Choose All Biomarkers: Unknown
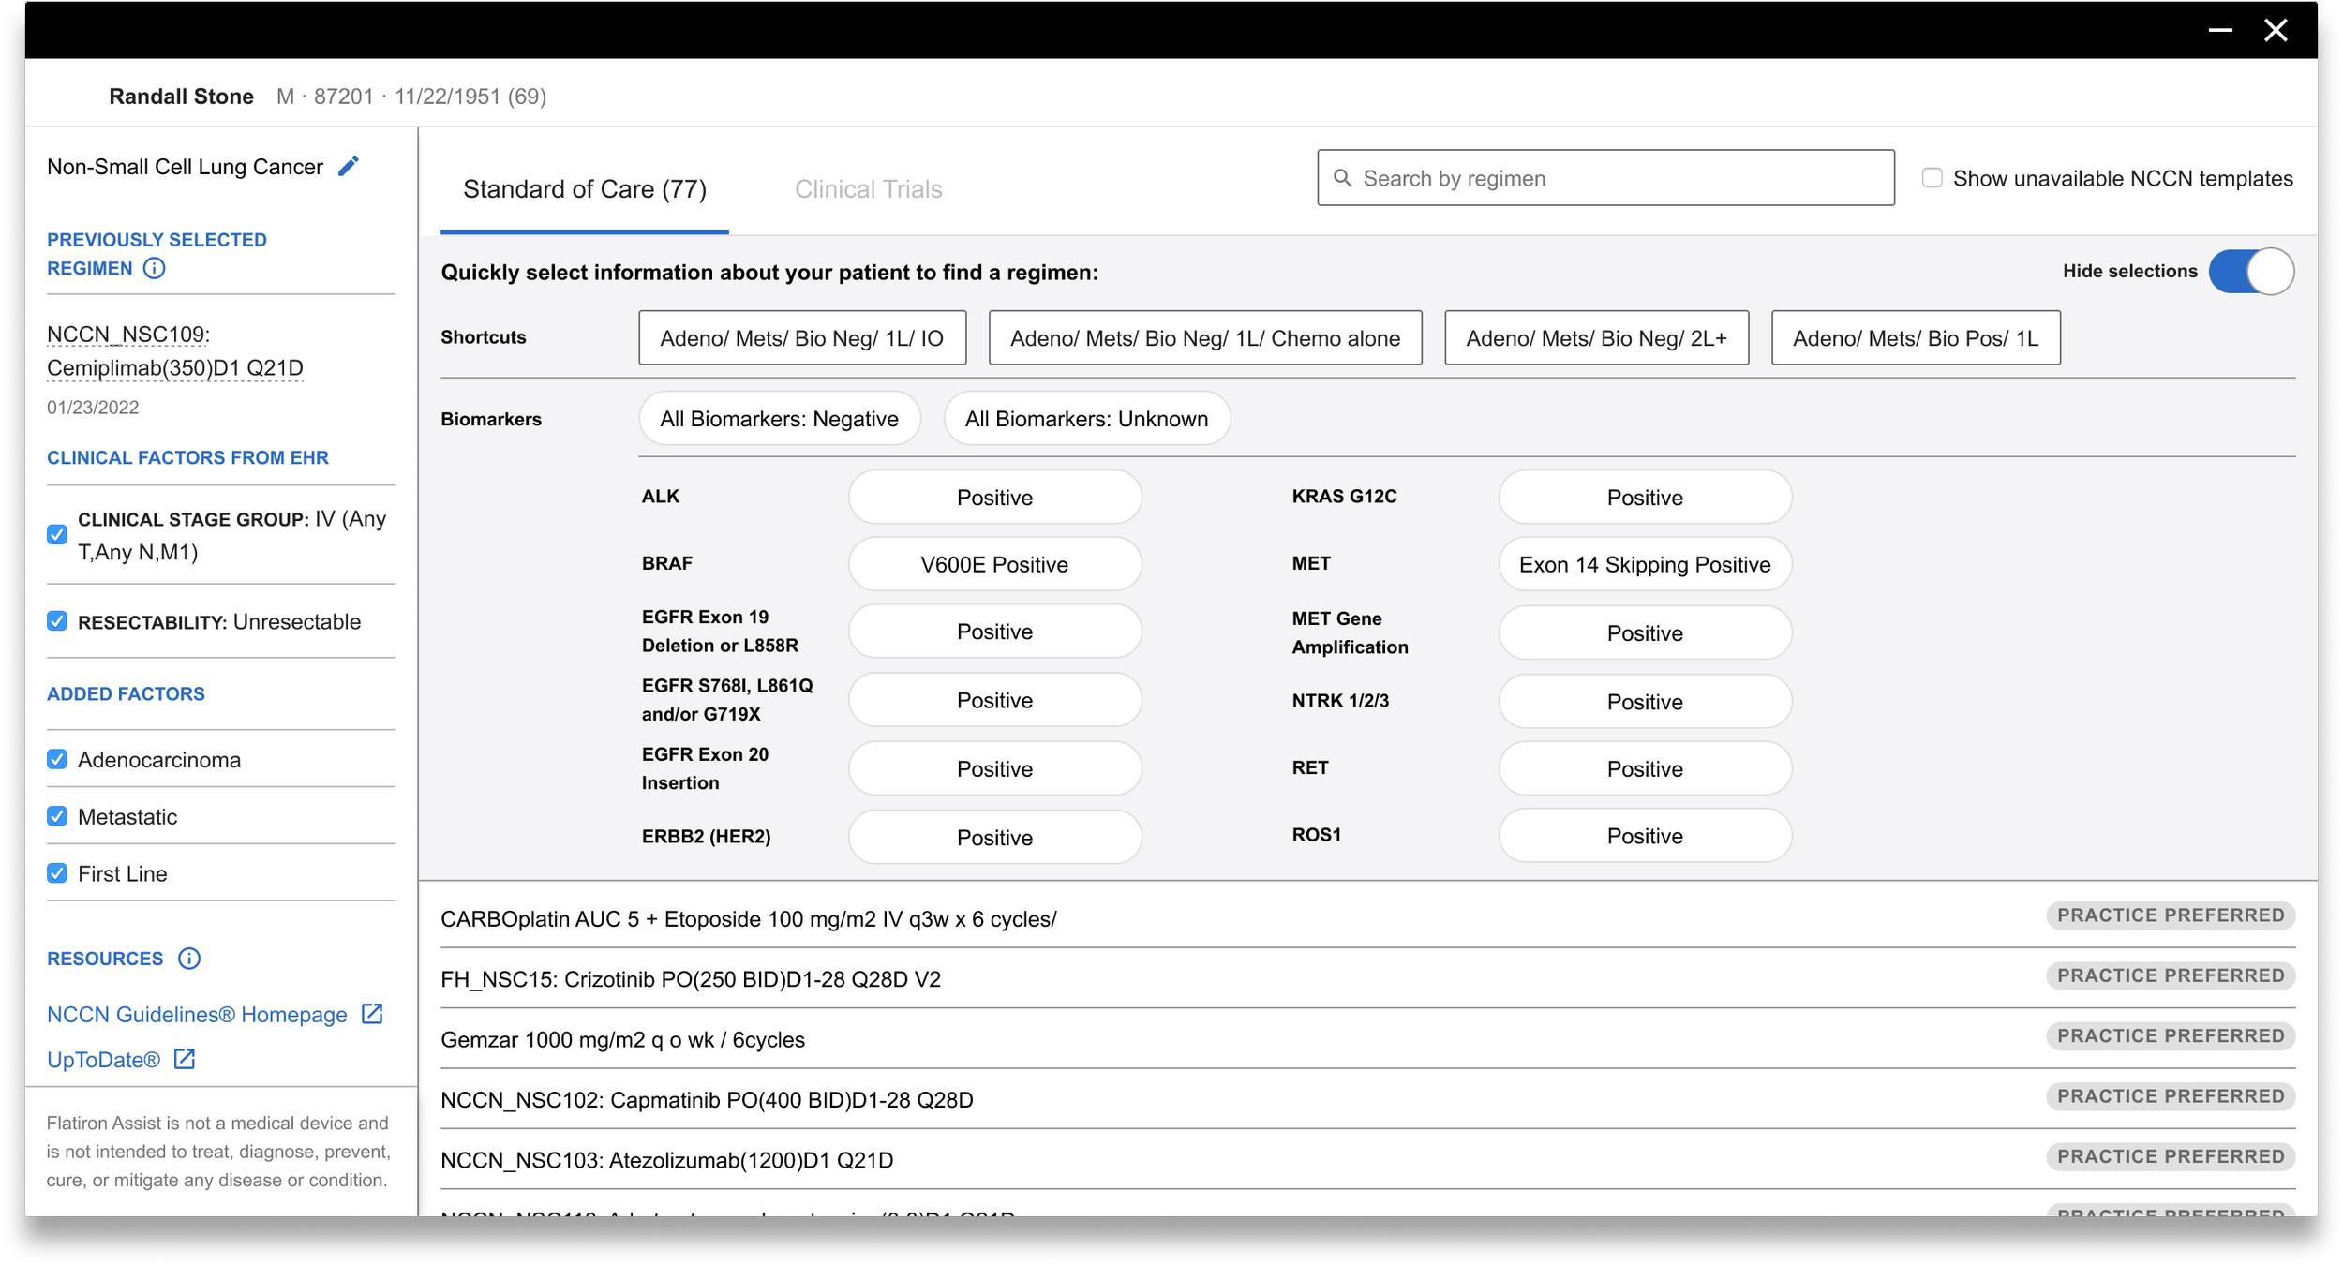 coord(1087,419)
